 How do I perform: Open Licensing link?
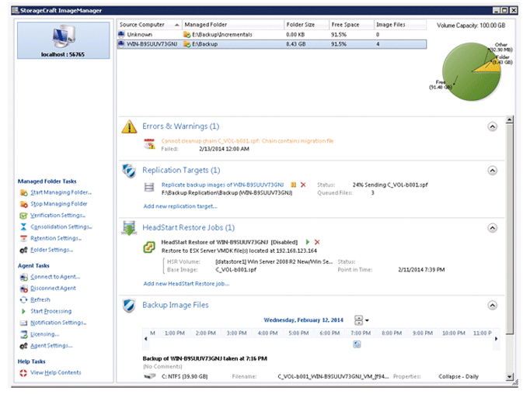coord(45,334)
